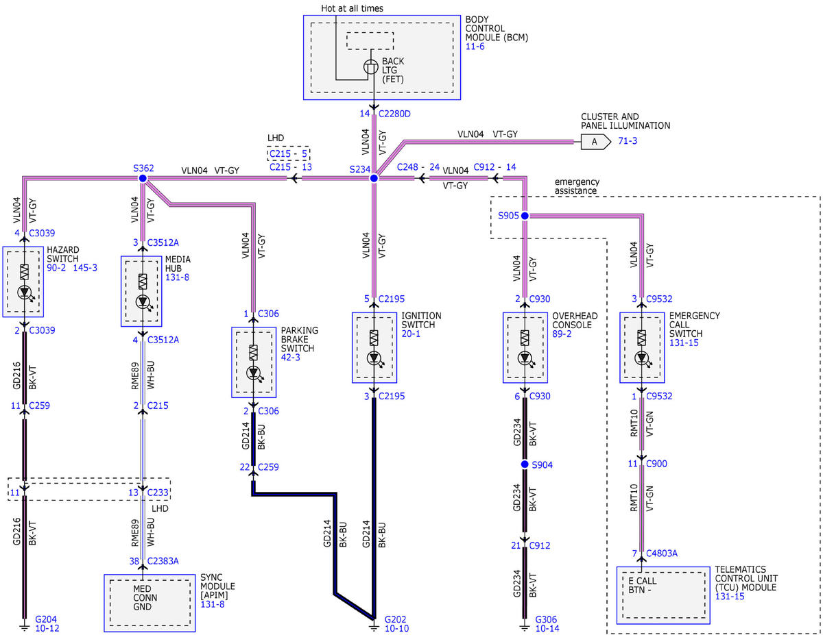Open the 145-3 Hazard Switch reference
The width and height of the screenshot is (823, 635).
point(85,267)
